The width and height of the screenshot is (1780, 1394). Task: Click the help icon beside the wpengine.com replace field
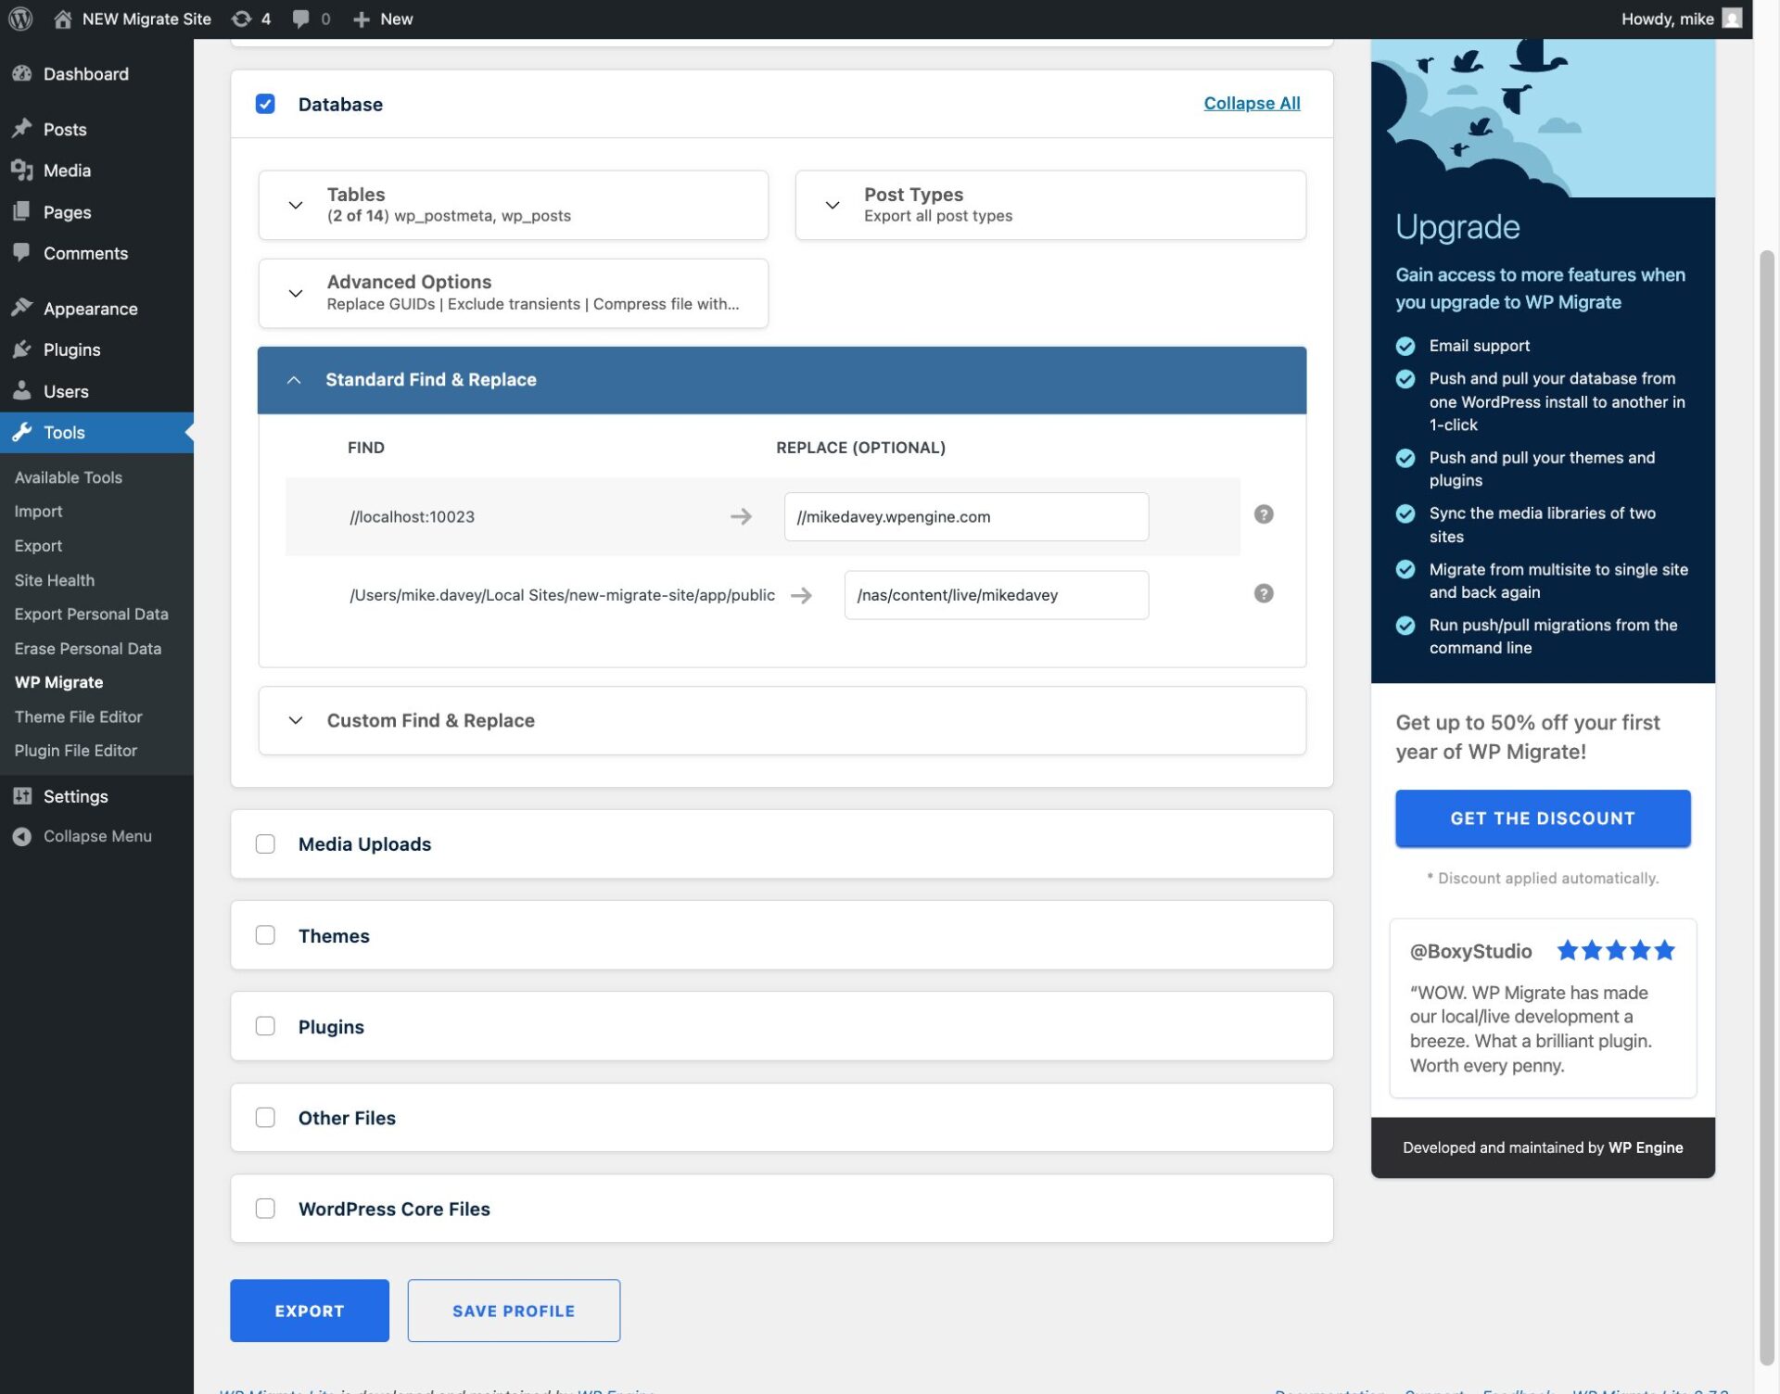(x=1263, y=513)
